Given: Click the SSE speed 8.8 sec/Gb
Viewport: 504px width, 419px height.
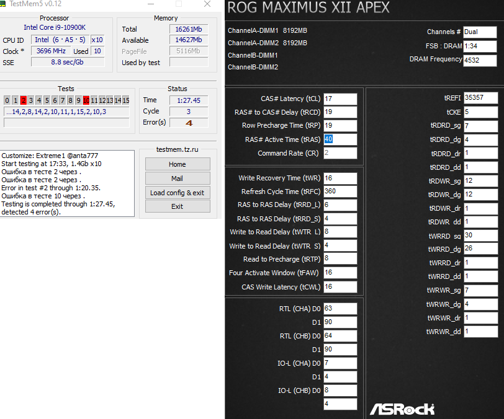Looking at the screenshot, I should click(68, 62).
